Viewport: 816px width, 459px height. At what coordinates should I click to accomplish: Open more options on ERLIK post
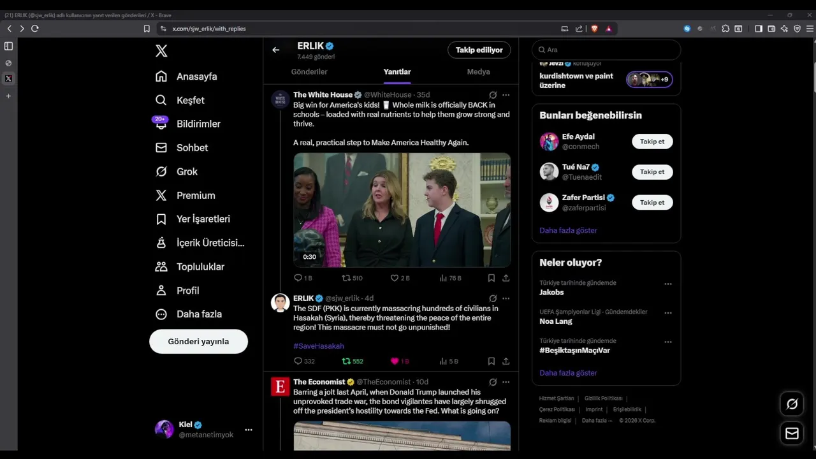click(506, 298)
